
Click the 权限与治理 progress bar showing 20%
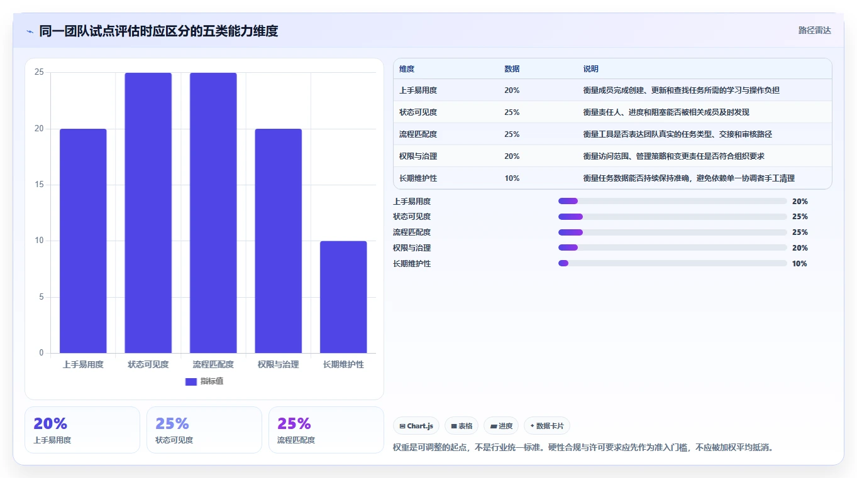click(673, 248)
